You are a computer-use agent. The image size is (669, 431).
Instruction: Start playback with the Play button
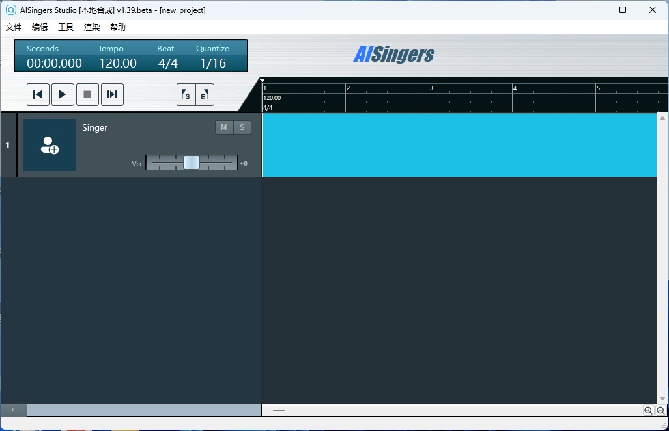click(x=63, y=94)
